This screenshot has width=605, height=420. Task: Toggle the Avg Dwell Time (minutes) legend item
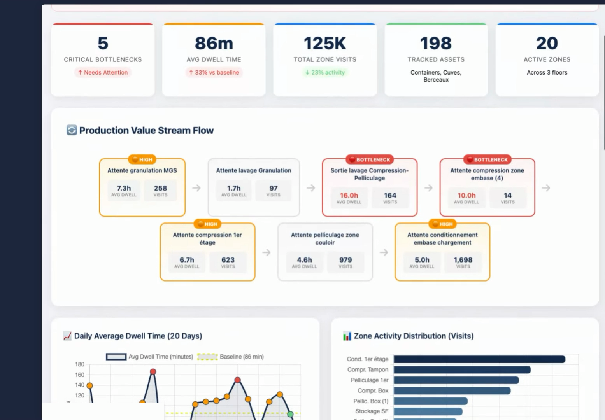150,357
